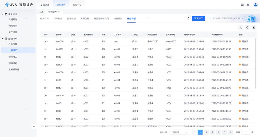
Task: Click the 状态 column header
Action: pos(241,35)
